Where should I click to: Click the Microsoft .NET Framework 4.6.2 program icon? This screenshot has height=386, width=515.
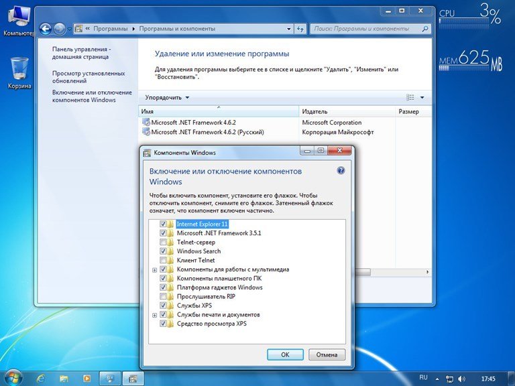(x=146, y=122)
